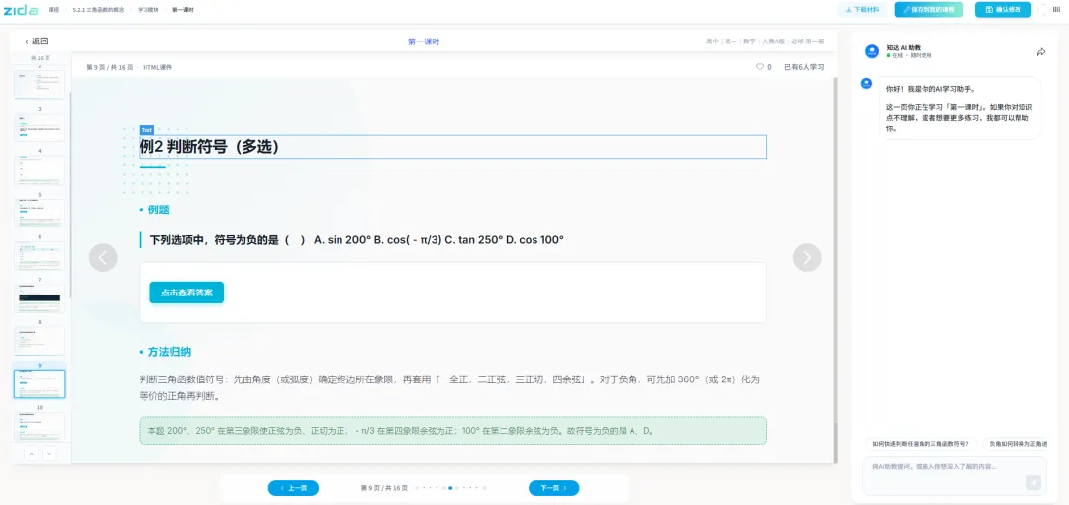This screenshot has height=505, width=1069.
Task: Select slide thumbnail 4
Action: click(x=40, y=170)
